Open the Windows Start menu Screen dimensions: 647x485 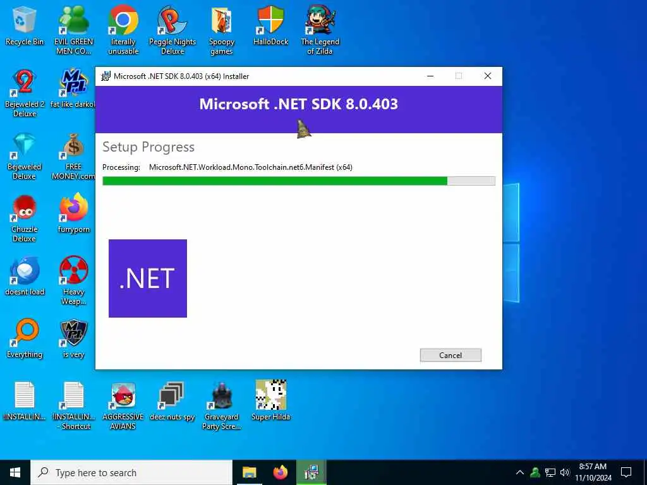tap(15, 472)
